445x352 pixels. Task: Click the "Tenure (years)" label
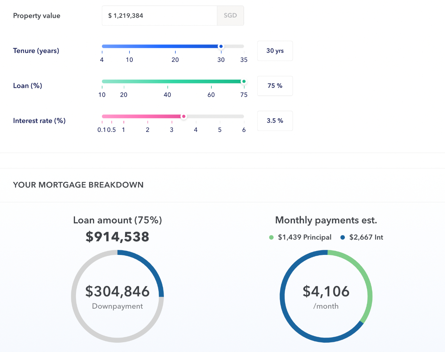(36, 51)
